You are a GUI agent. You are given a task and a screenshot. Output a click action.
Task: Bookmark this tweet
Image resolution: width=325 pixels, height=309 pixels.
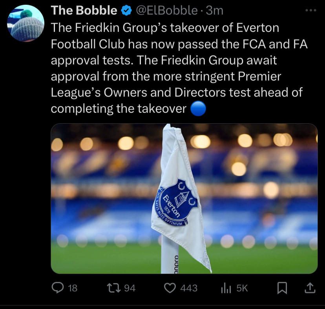(282, 288)
